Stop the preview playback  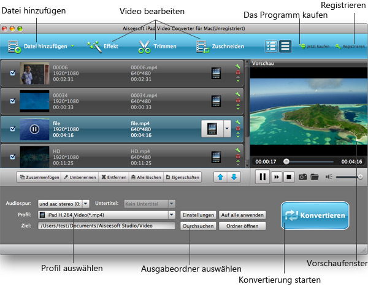pyautogui.click(x=289, y=177)
